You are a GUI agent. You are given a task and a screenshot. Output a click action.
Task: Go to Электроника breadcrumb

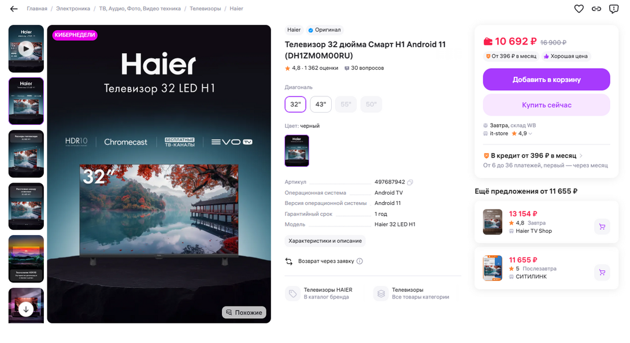pyautogui.click(x=73, y=9)
